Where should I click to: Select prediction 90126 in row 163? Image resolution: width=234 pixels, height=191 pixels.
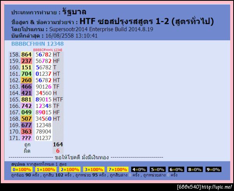click(x=43, y=87)
